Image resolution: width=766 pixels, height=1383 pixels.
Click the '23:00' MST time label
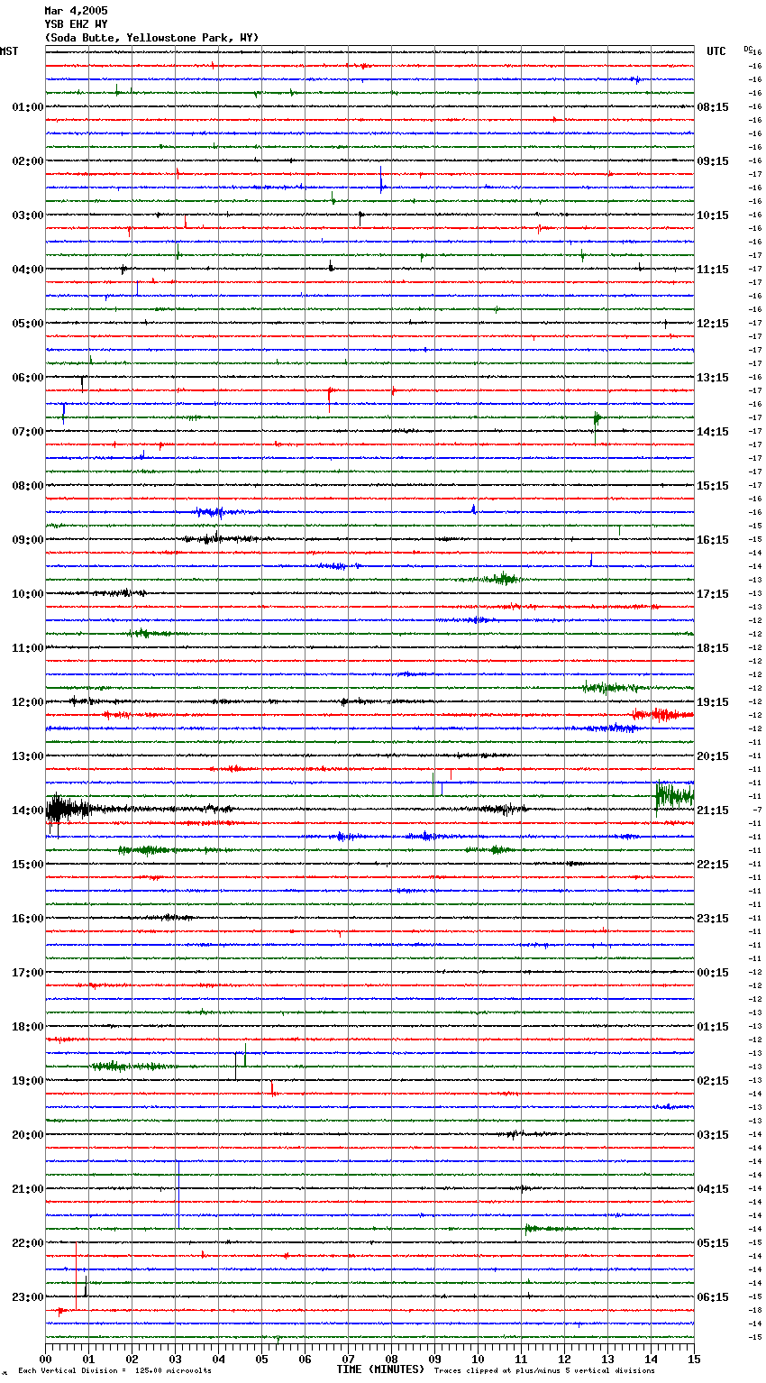pyautogui.click(x=28, y=1297)
